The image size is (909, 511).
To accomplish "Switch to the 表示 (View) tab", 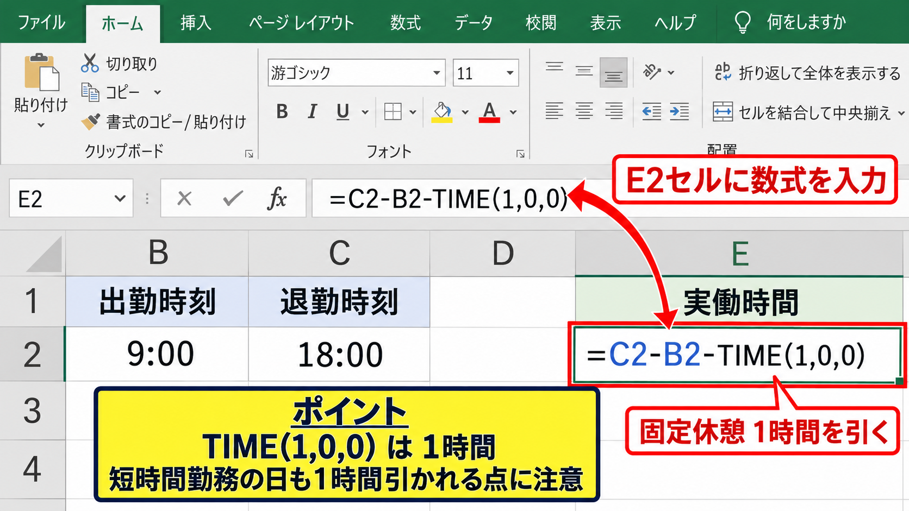I will (x=606, y=23).
